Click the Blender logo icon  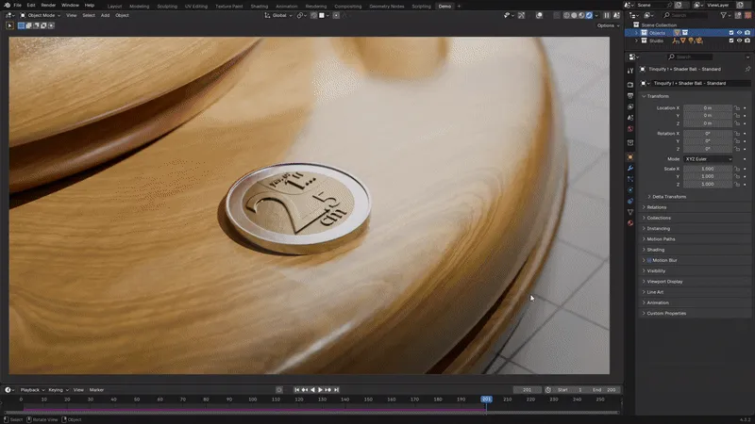[7, 6]
